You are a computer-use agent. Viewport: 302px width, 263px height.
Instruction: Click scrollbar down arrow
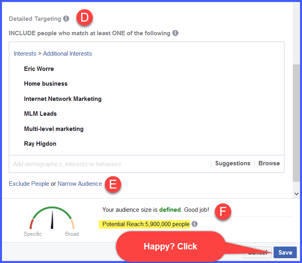[296, 193]
